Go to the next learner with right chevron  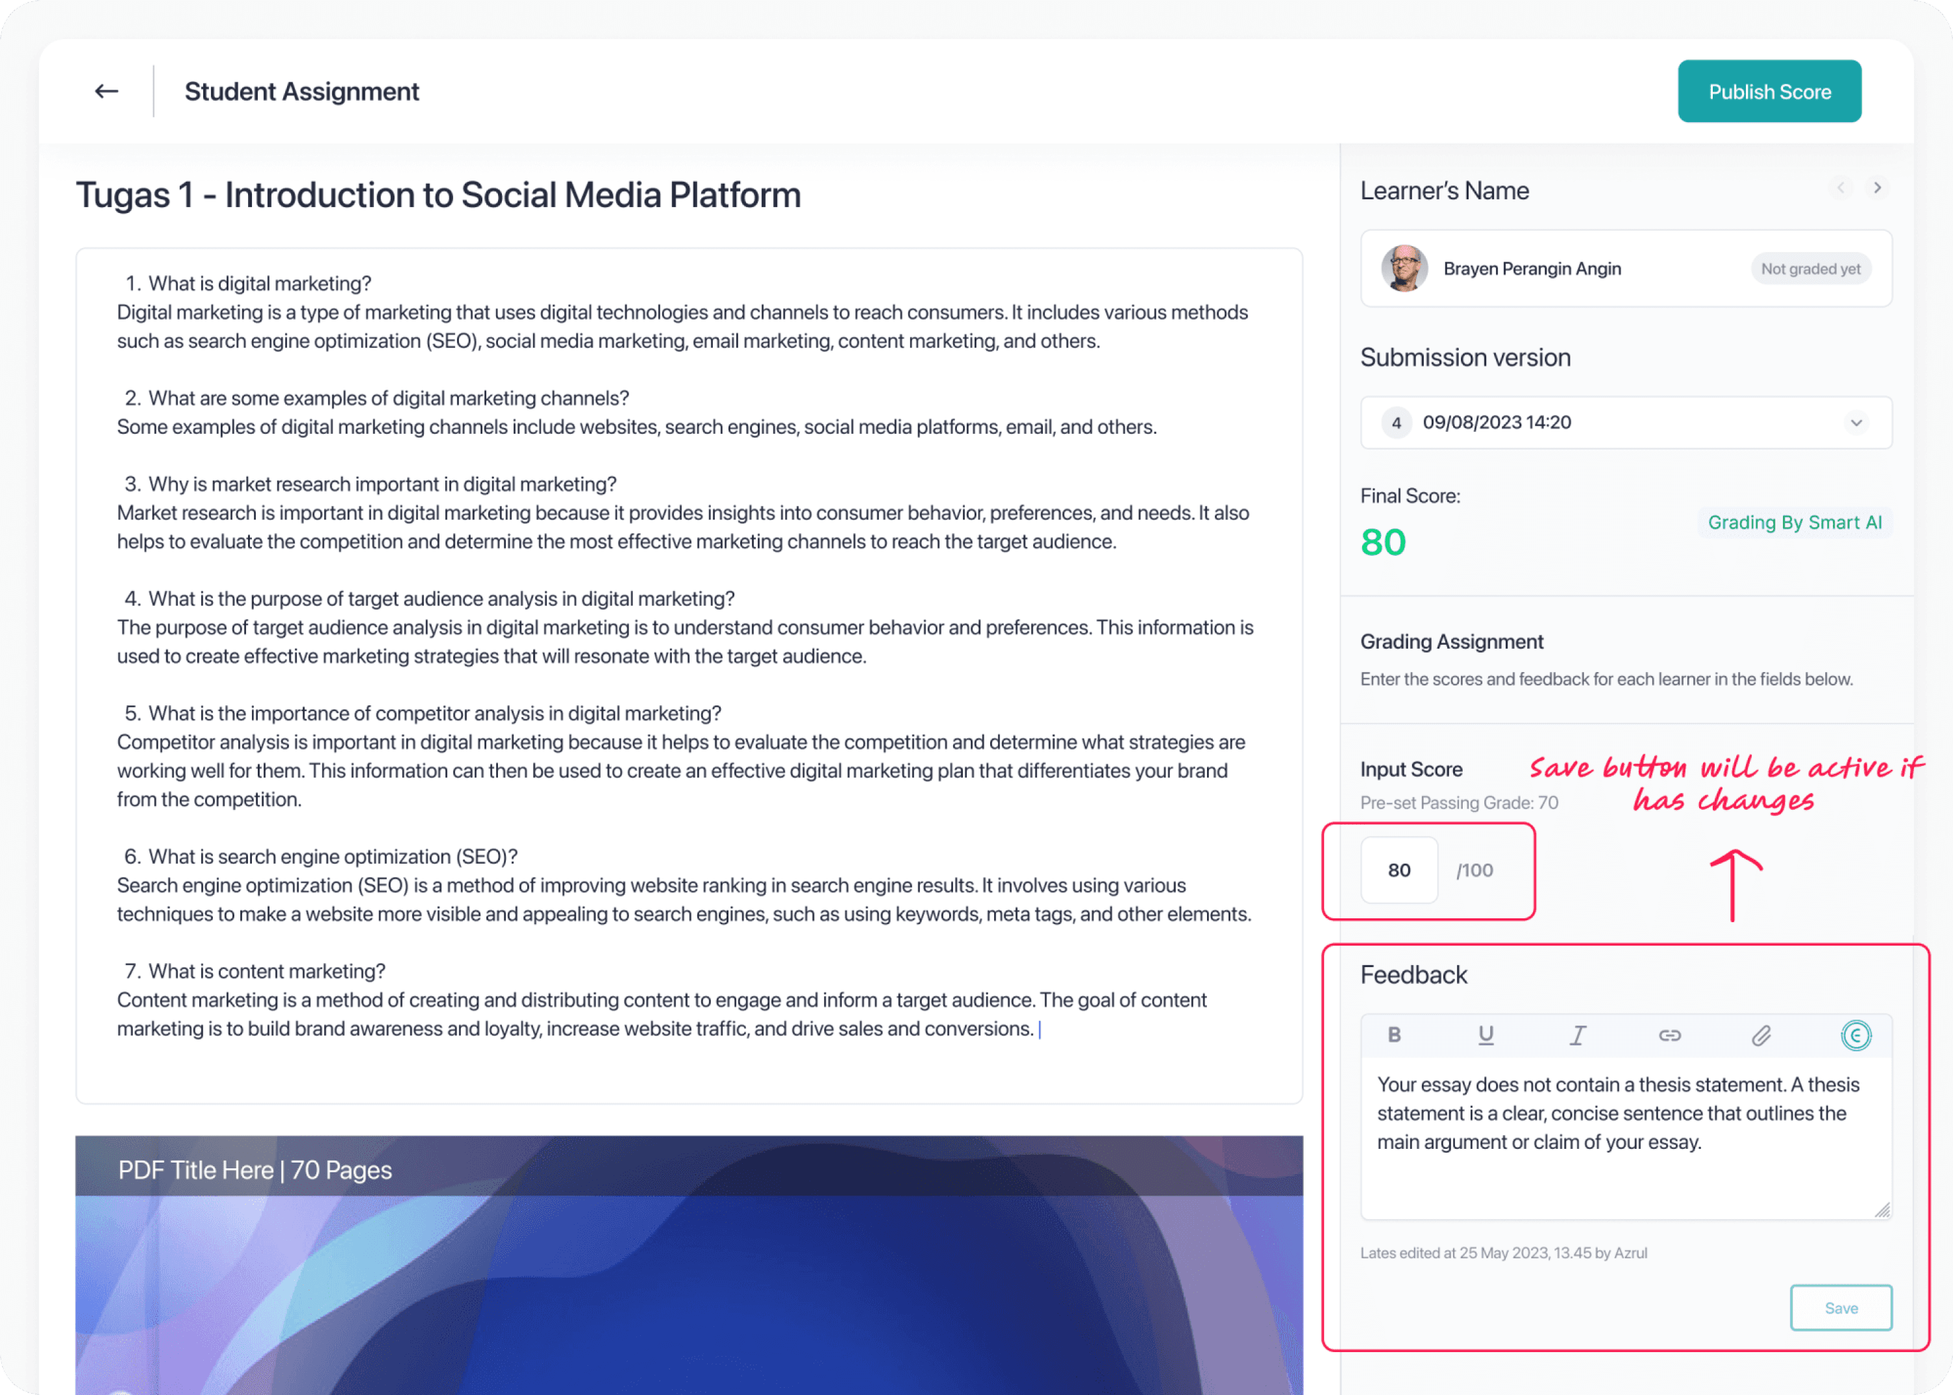(1878, 187)
